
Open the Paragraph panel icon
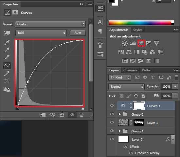click(100, 31)
